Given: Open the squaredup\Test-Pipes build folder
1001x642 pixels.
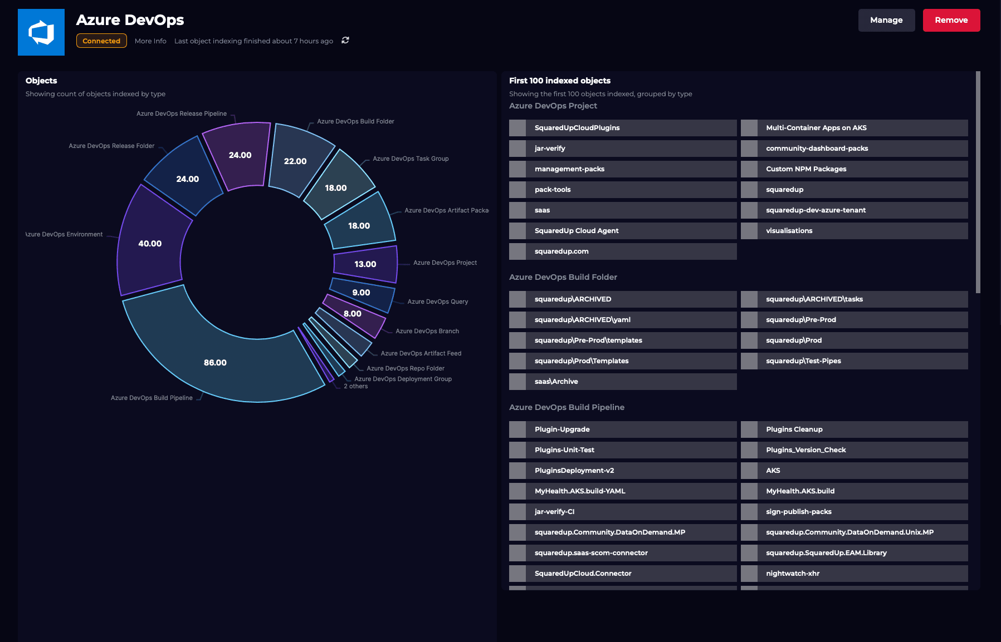Looking at the screenshot, I should click(x=854, y=361).
